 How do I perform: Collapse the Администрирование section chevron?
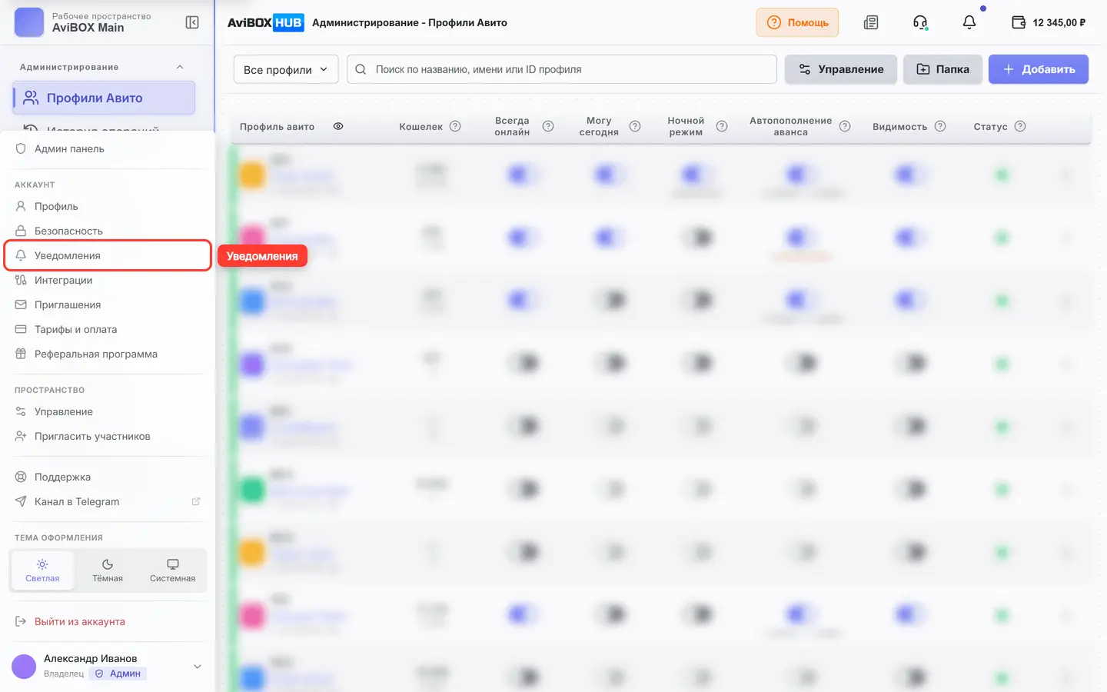point(180,67)
